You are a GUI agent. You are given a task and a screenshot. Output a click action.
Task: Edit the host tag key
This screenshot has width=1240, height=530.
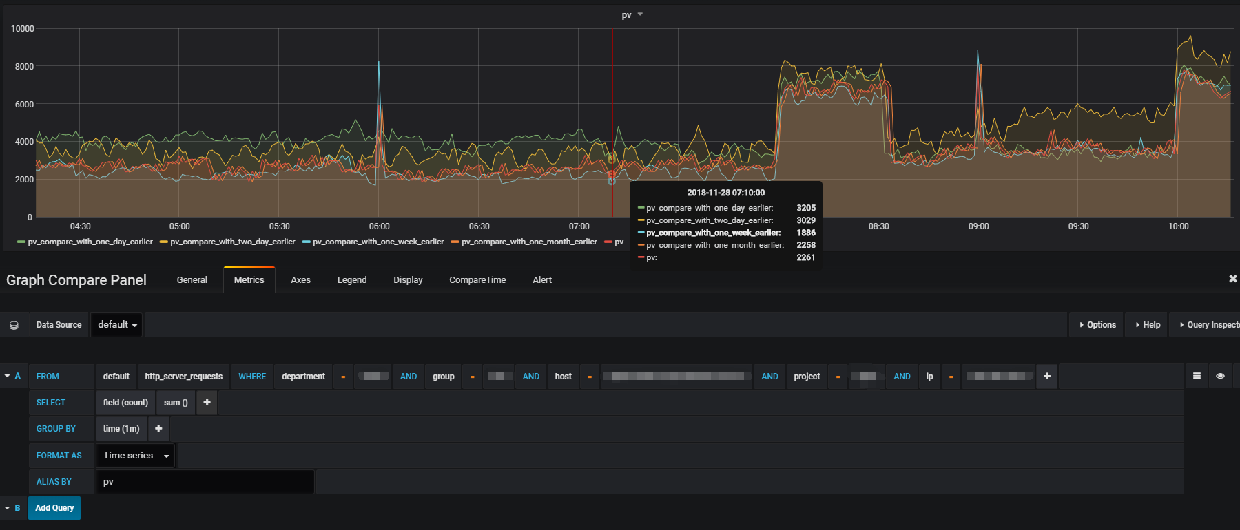click(564, 376)
